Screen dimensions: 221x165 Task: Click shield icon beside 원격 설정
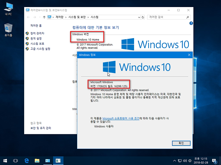(x=27, y=39)
